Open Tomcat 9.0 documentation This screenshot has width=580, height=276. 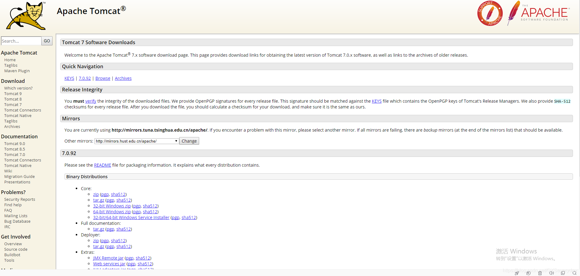15,144
